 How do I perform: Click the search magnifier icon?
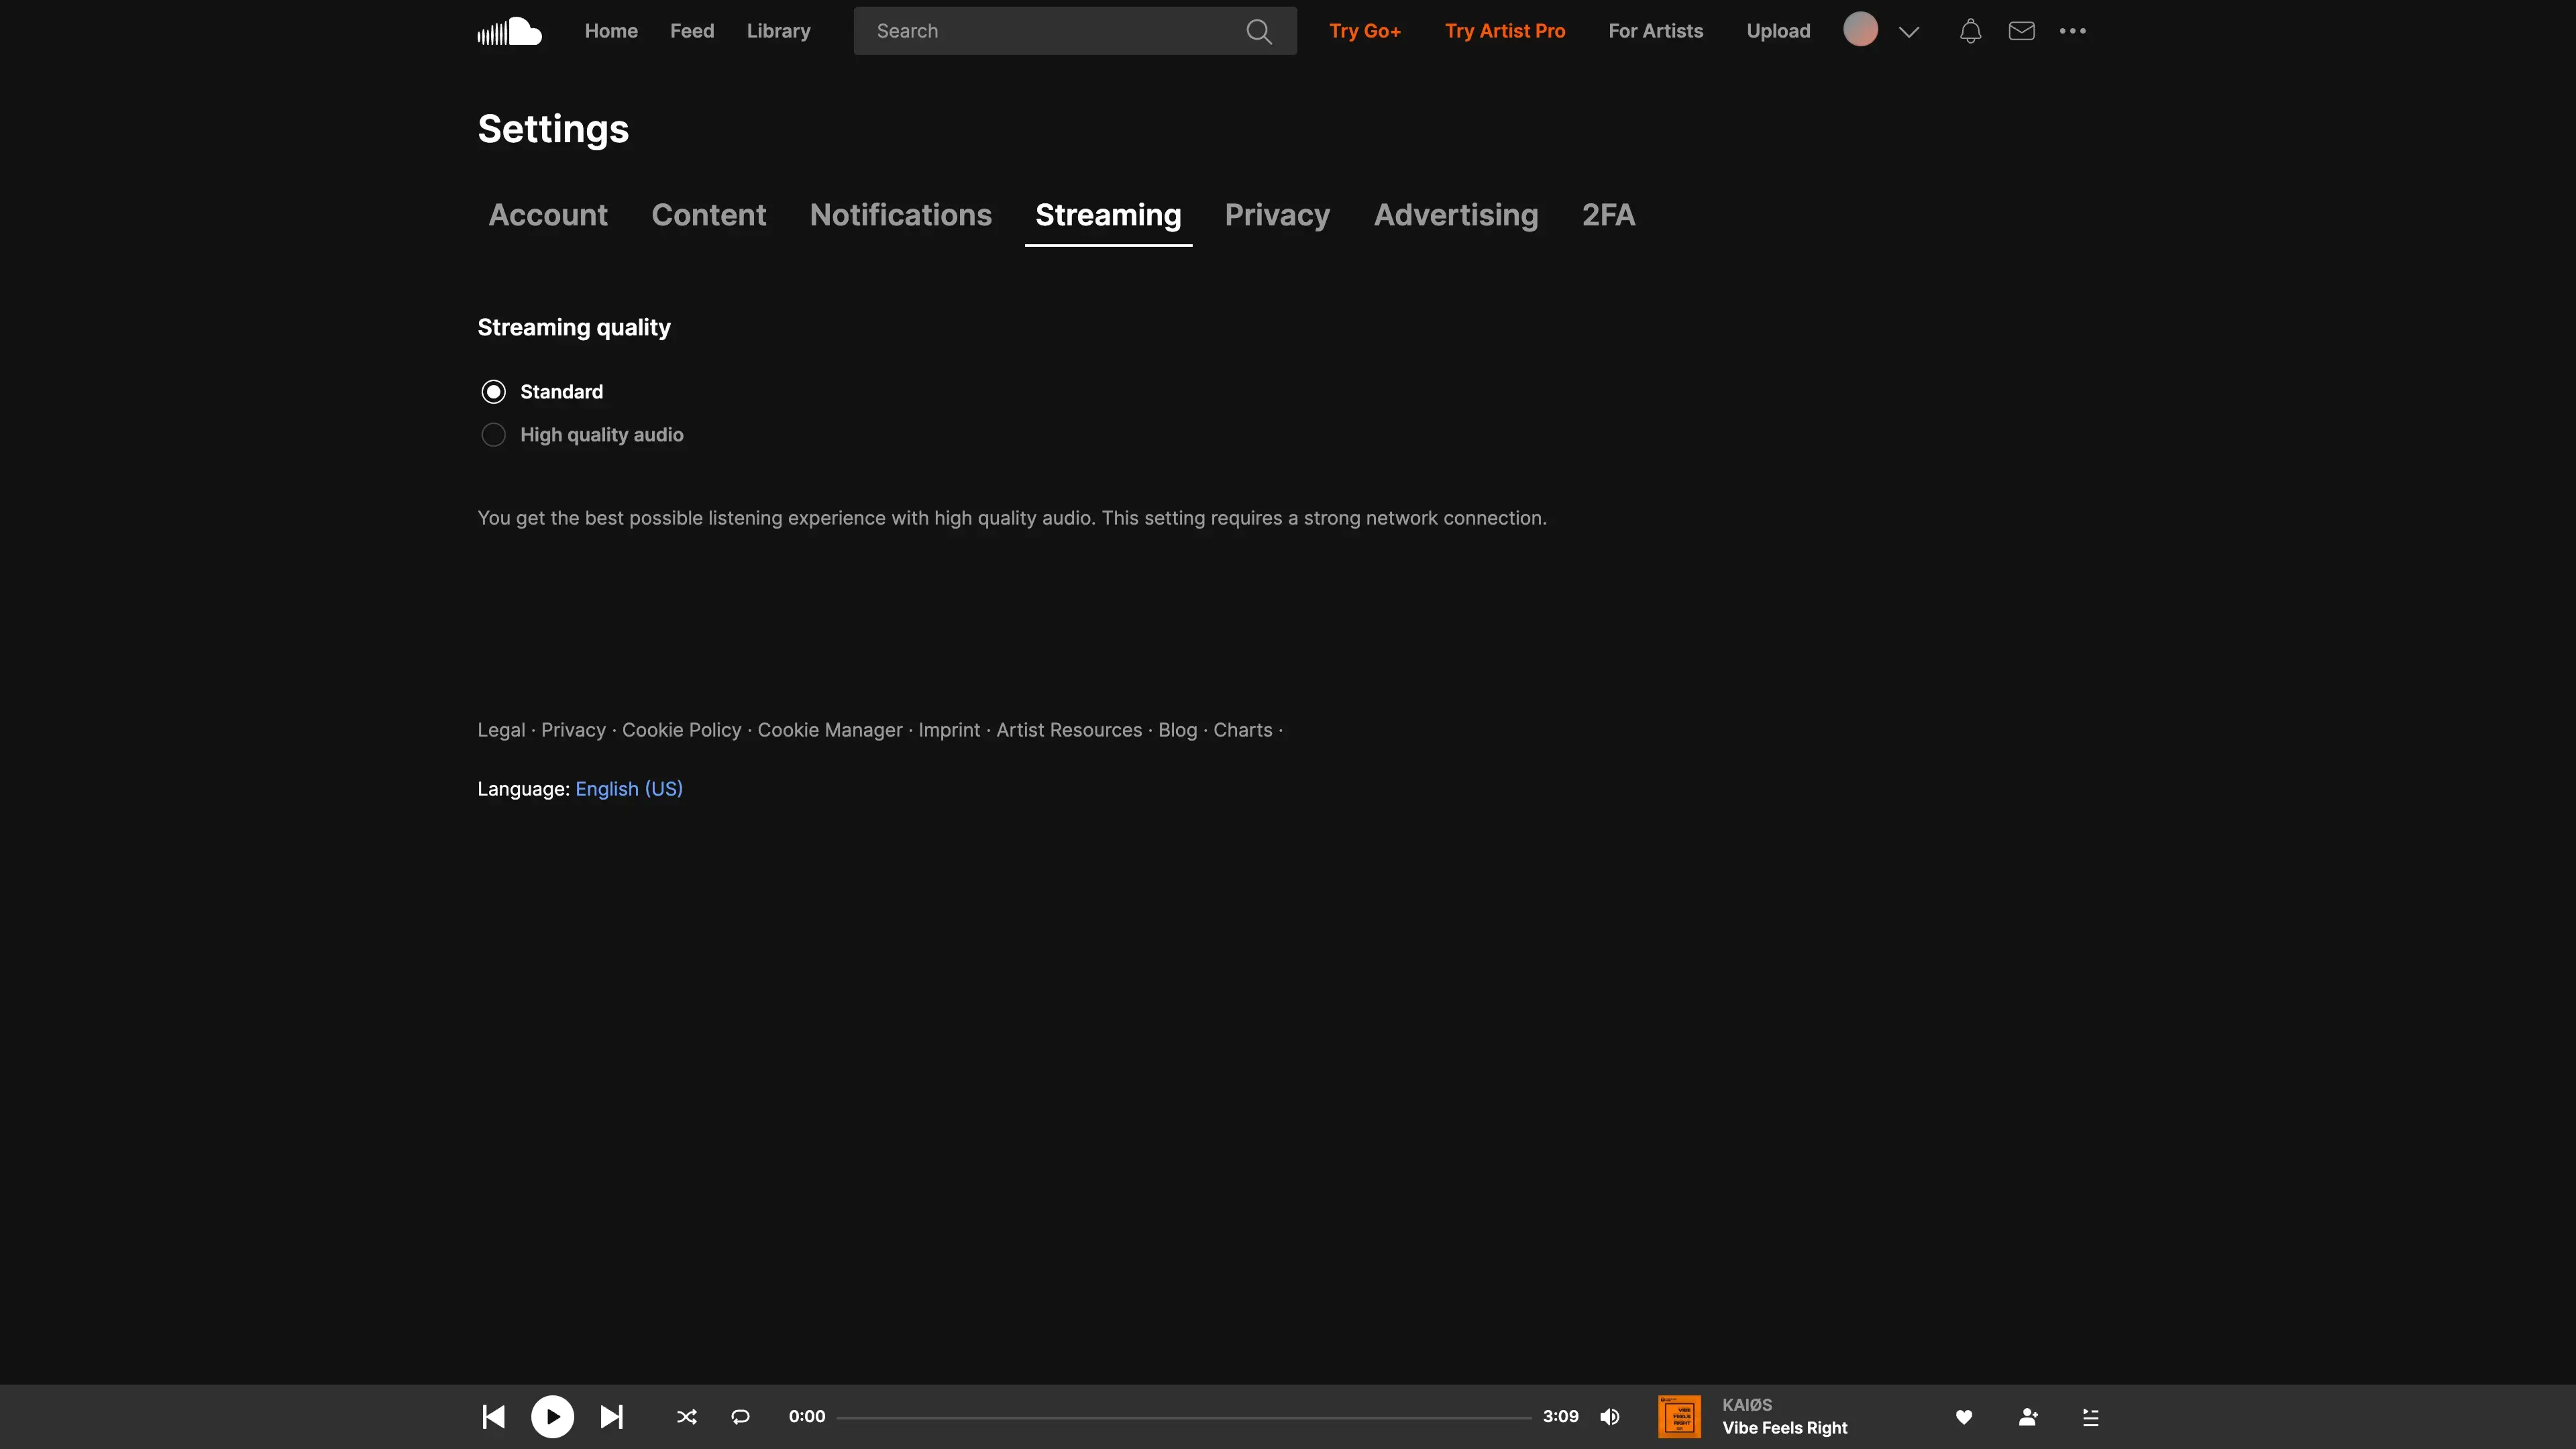coord(1259,31)
